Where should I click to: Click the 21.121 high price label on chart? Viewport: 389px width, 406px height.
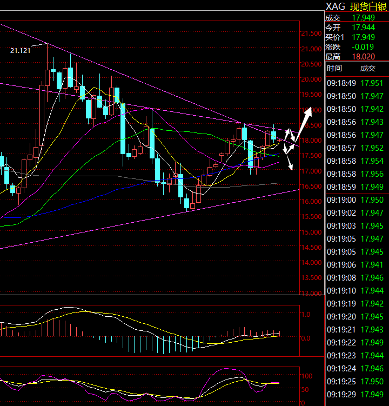pyautogui.click(x=20, y=50)
